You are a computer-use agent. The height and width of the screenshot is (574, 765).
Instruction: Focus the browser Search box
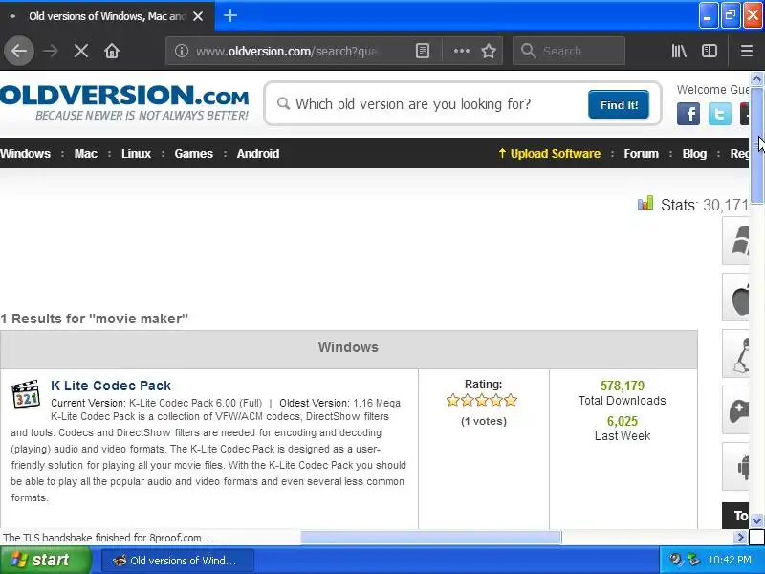(x=569, y=51)
